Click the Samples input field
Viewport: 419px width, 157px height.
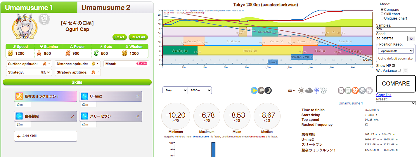[396, 29]
